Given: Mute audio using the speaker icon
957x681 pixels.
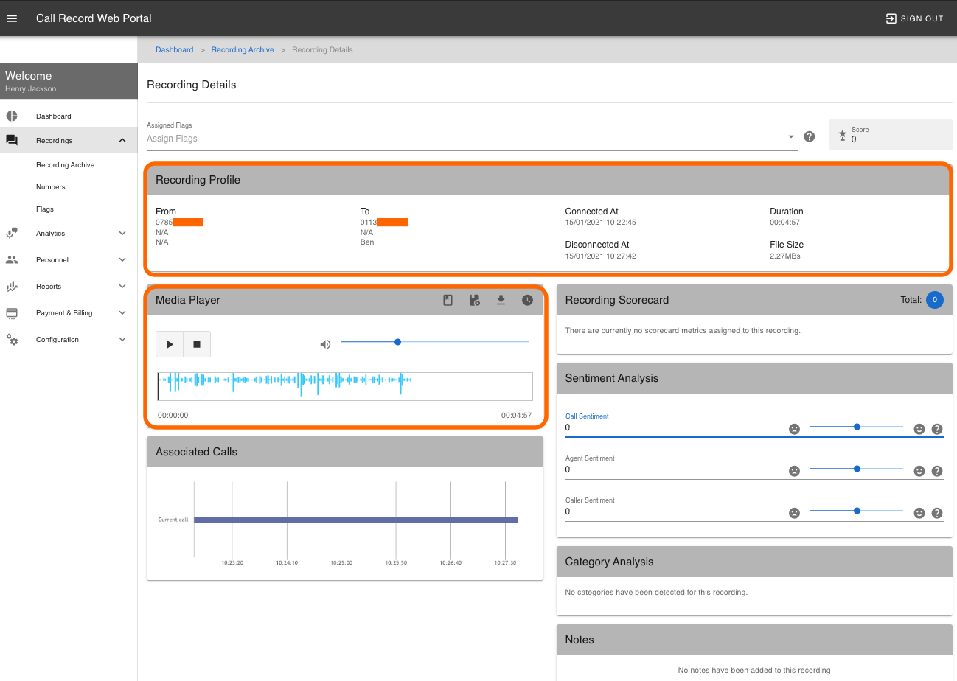Looking at the screenshot, I should [x=325, y=344].
